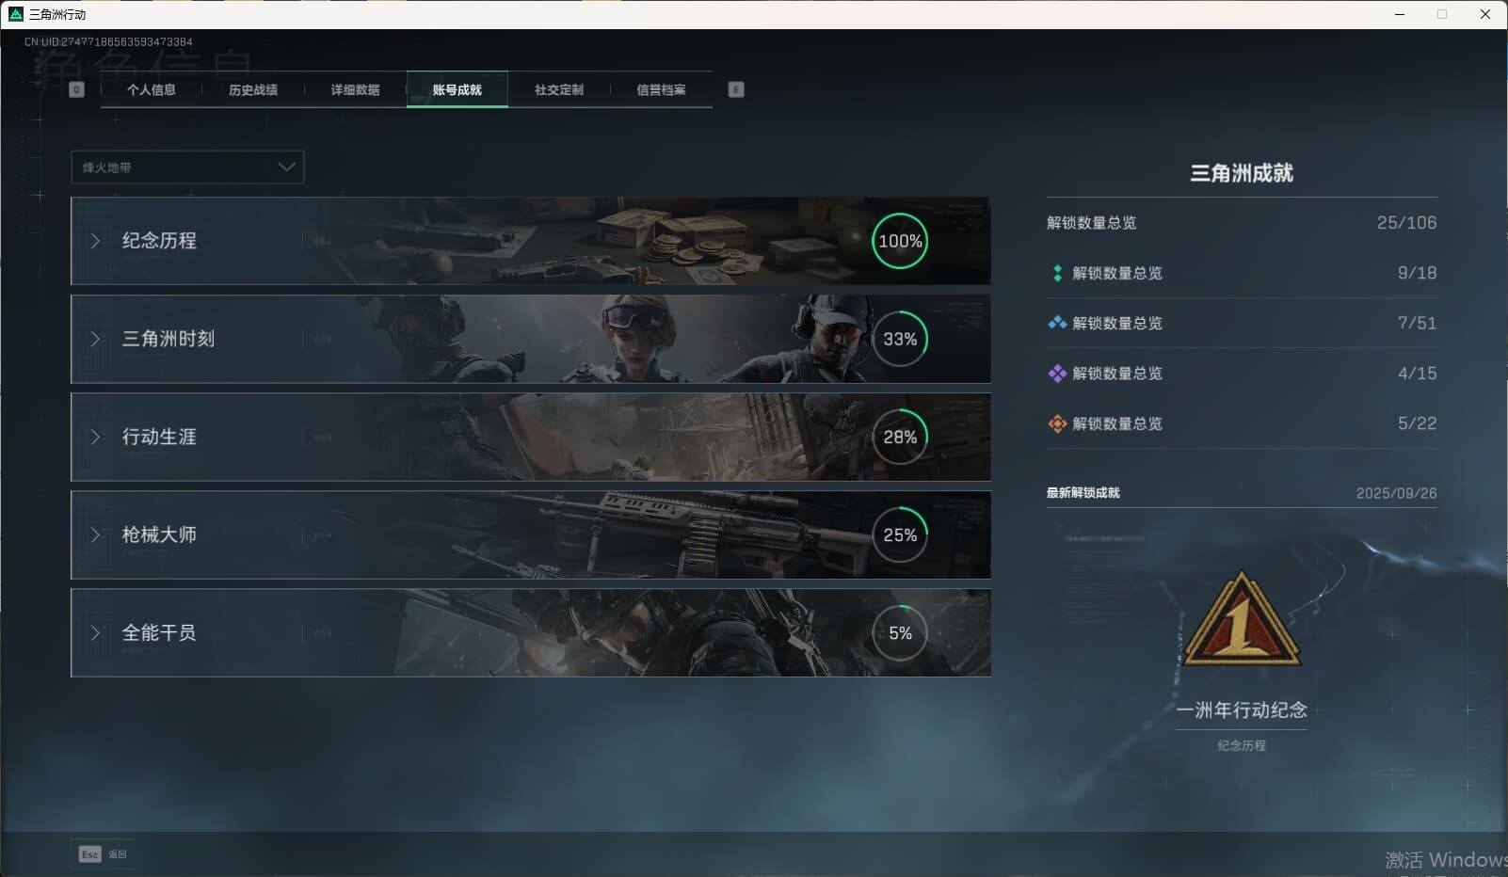Select the 一洲年行动纪念 triangle badge
The width and height of the screenshot is (1508, 877).
tap(1242, 621)
